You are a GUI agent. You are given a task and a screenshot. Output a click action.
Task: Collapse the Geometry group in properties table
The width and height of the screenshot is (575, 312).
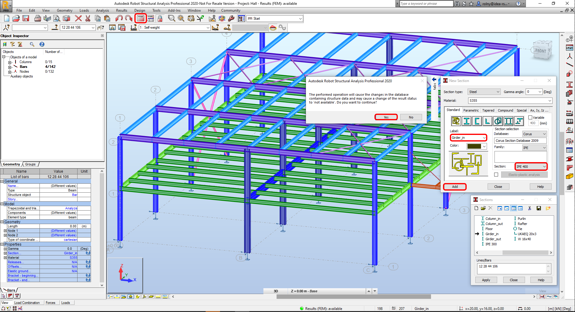2,222
